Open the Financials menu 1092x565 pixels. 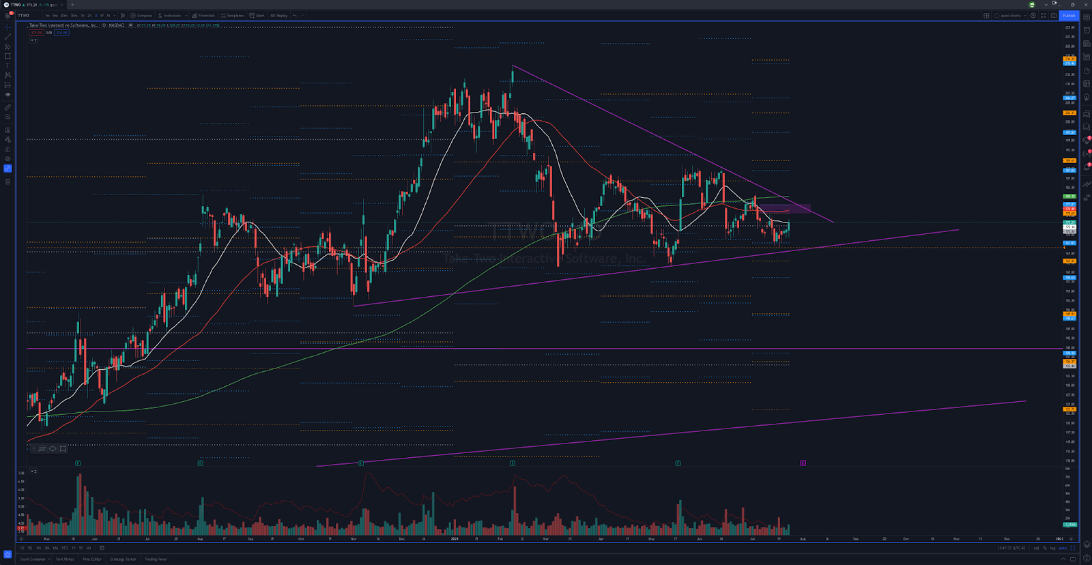point(203,15)
